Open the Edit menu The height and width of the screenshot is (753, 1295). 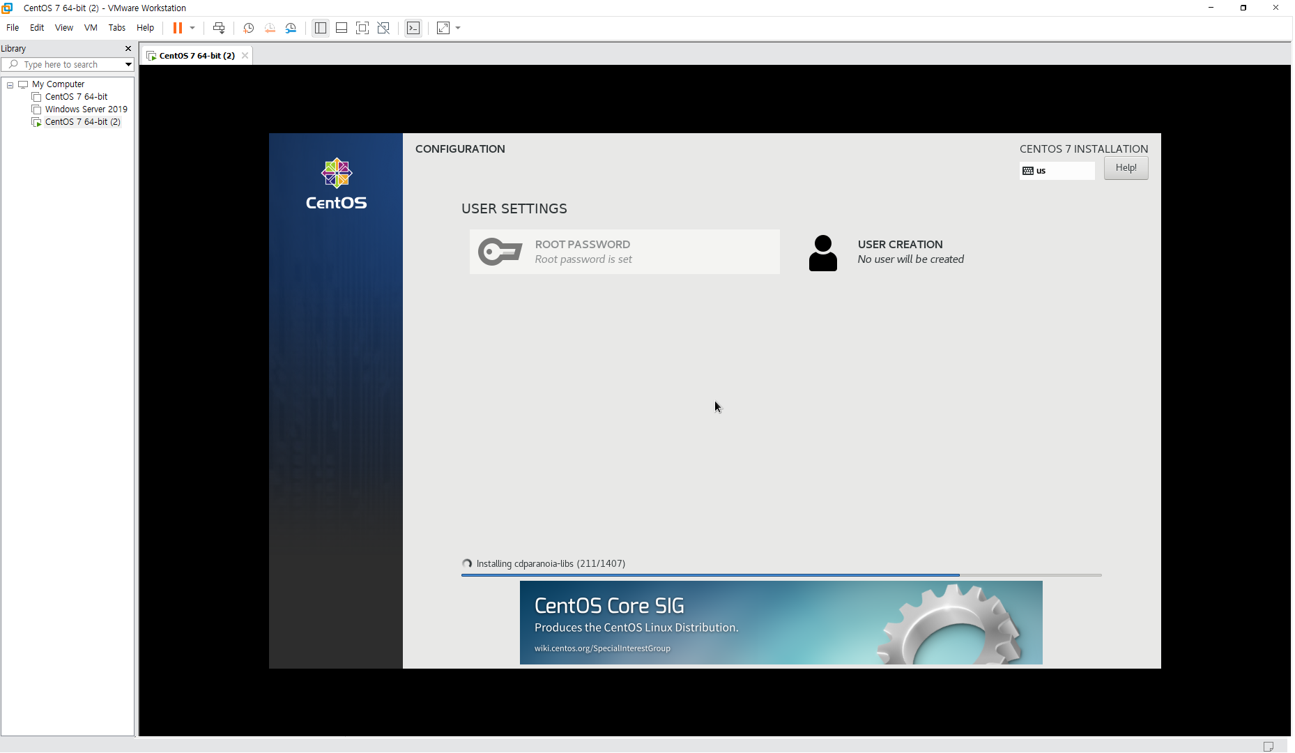(37, 28)
